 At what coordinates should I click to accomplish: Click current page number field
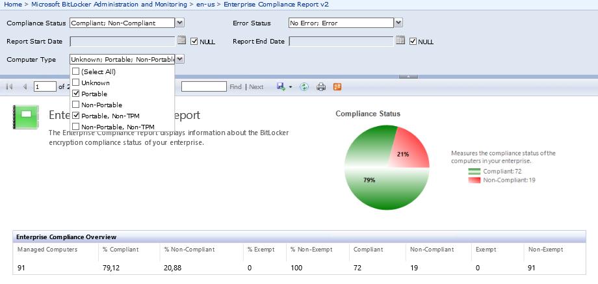point(45,87)
